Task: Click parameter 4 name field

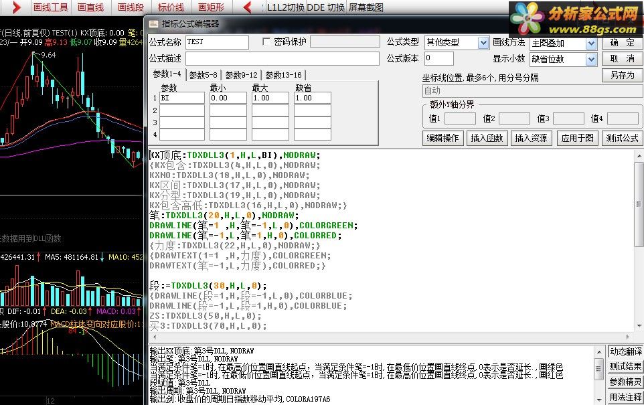Action: [182, 135]
